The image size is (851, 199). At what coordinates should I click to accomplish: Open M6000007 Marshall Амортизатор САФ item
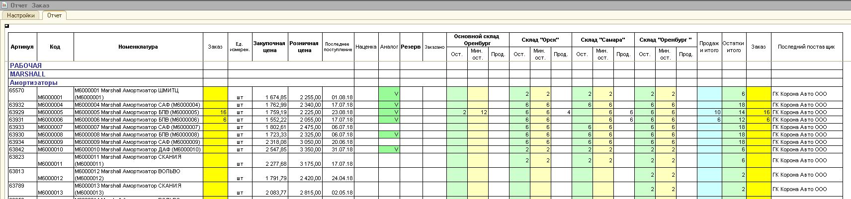137,127
